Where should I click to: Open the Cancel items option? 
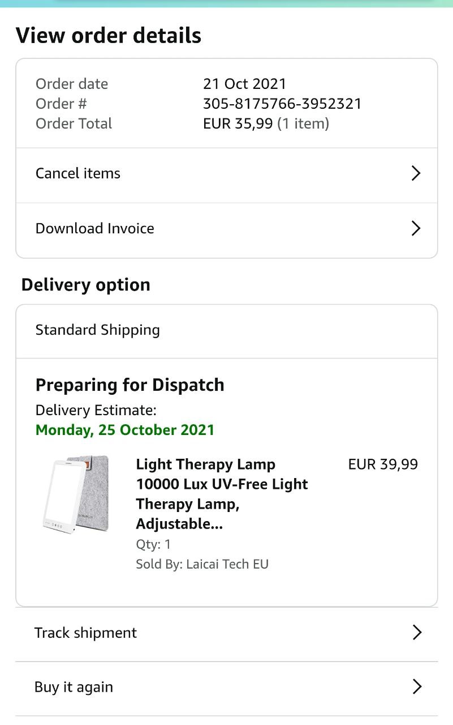pos(78,173)
